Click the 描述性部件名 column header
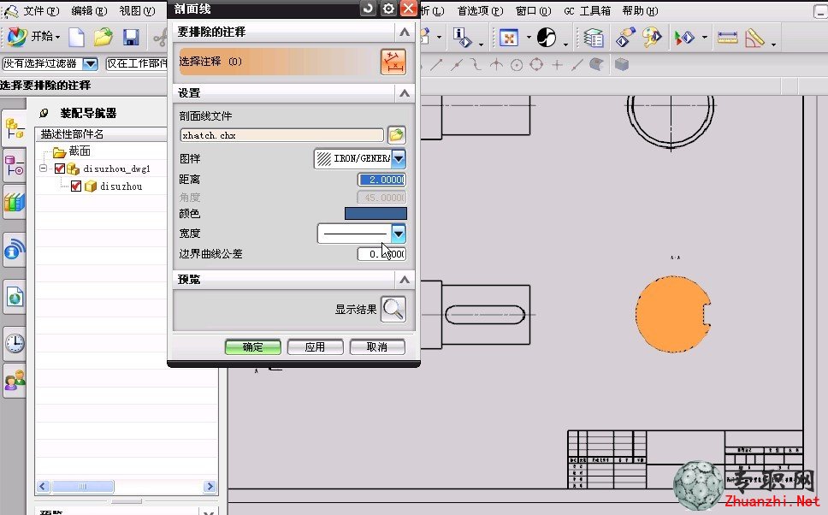This screenshot has width=828, height=515. (101, 134)
